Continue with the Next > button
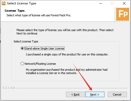The image size is (131, 101). [95, 95]
